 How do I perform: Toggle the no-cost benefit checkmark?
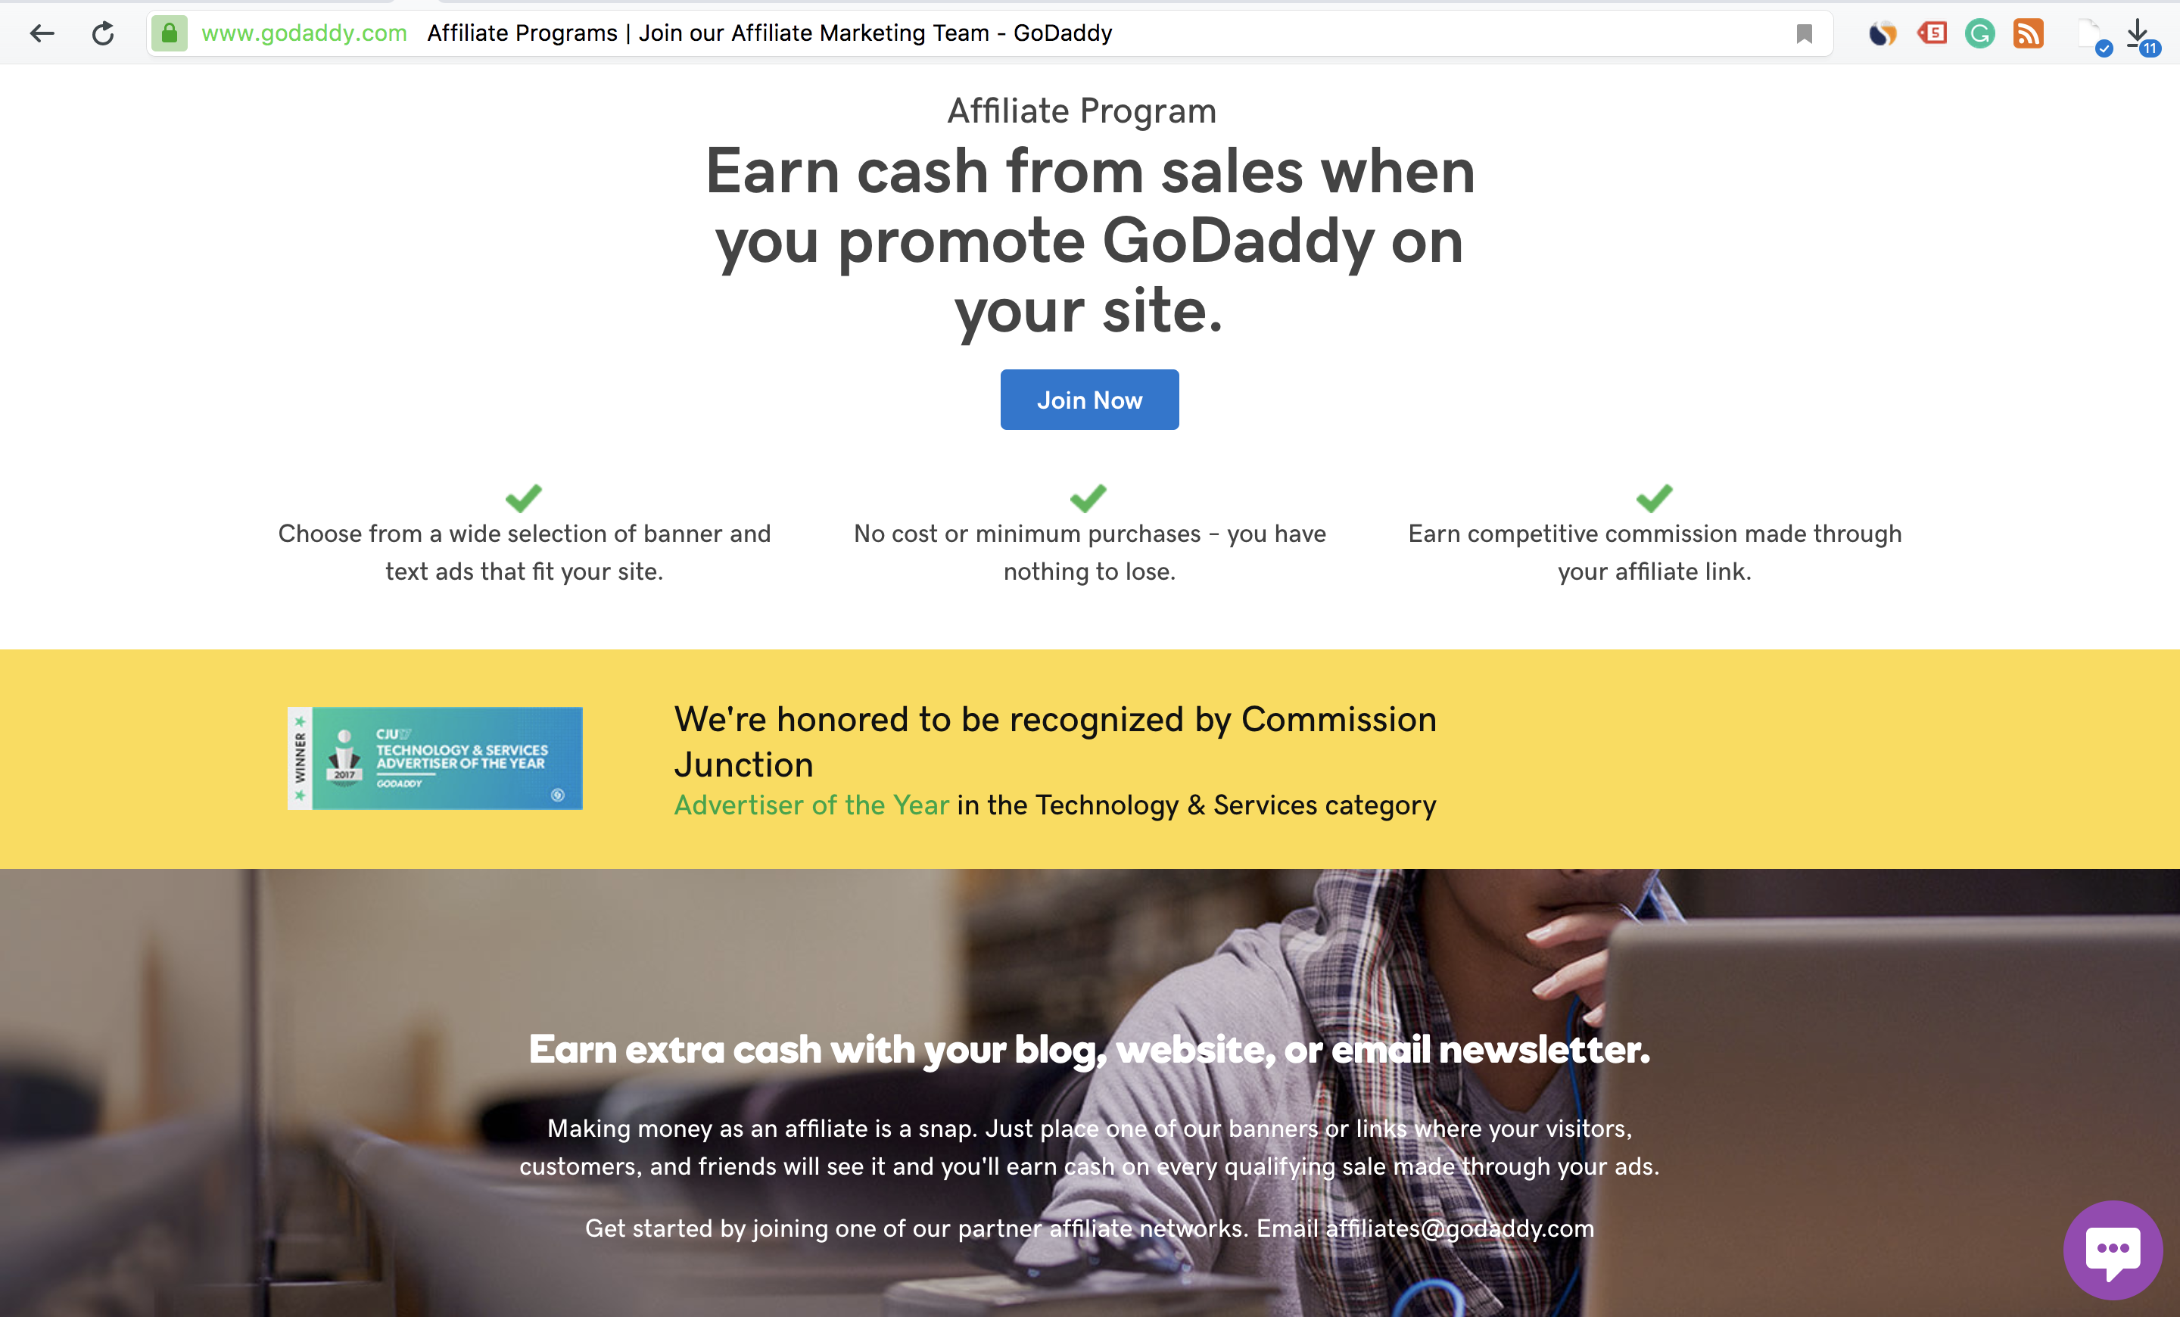point(1090,497)
